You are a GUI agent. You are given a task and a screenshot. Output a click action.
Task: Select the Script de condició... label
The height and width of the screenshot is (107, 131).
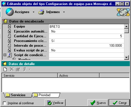point(30,55)
